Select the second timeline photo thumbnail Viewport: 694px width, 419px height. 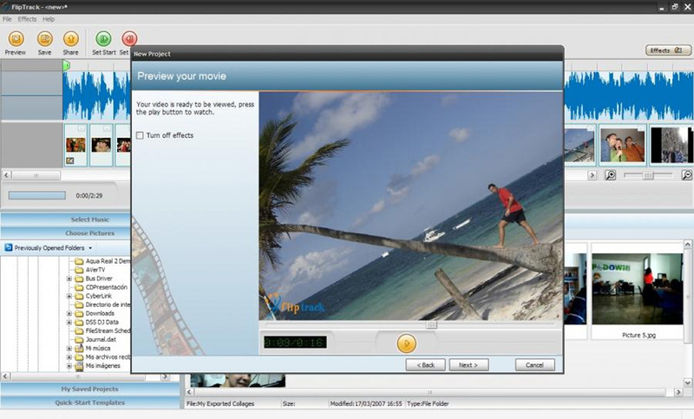(x=101, y=145)
